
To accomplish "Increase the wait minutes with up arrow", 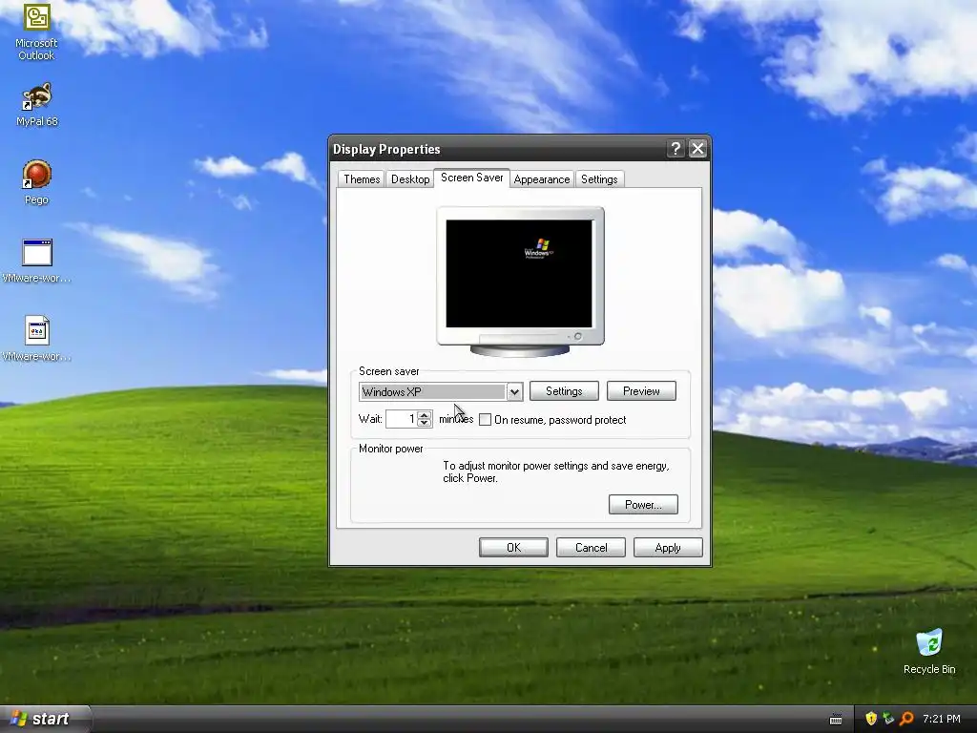I will coord(425,414).
